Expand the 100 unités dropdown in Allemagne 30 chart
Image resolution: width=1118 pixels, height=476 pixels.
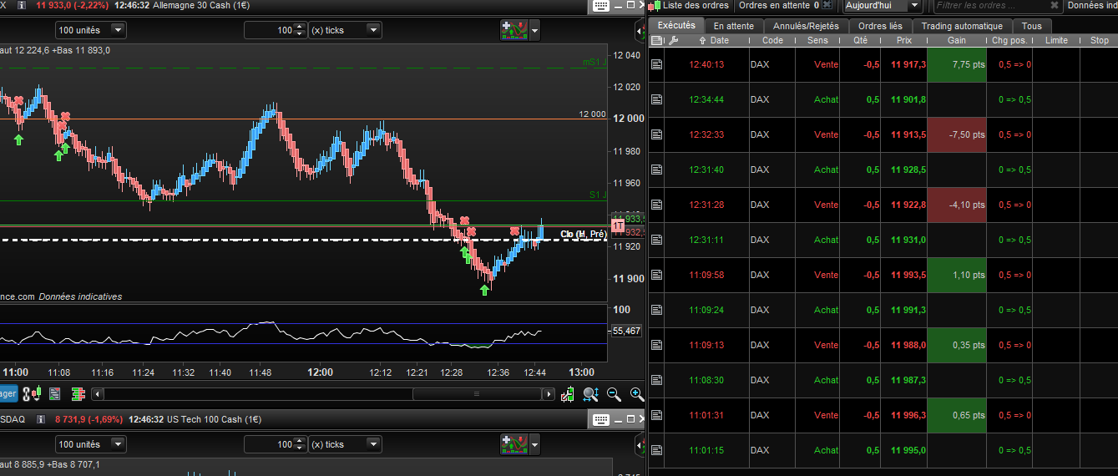click(118, 30)
